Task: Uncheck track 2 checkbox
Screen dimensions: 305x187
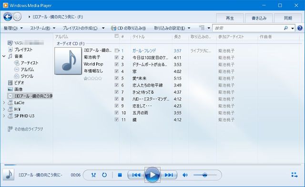Action: tap(116, 58)
